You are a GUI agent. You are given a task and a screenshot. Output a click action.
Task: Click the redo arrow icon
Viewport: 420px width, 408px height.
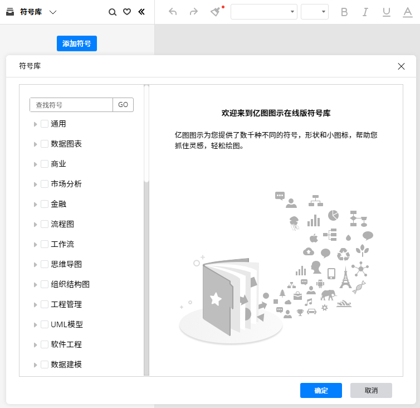(x=193, y=12)
